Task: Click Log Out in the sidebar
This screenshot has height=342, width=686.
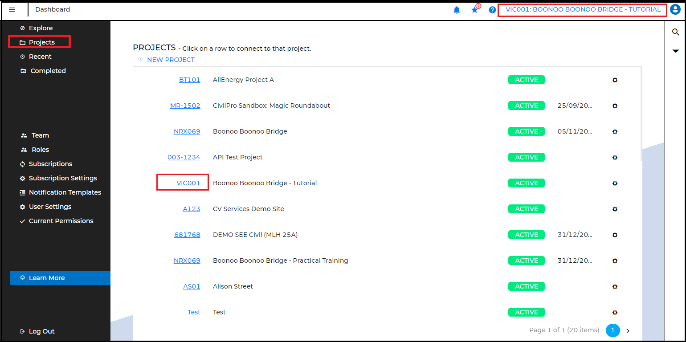Action: [41, 331]
